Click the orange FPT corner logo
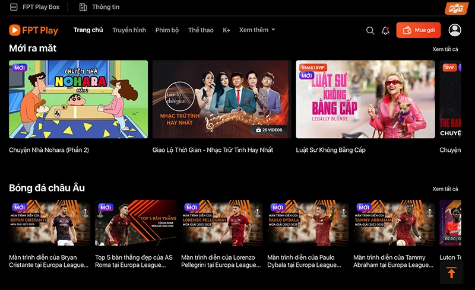The image size is (475, 290). (456, 8)
